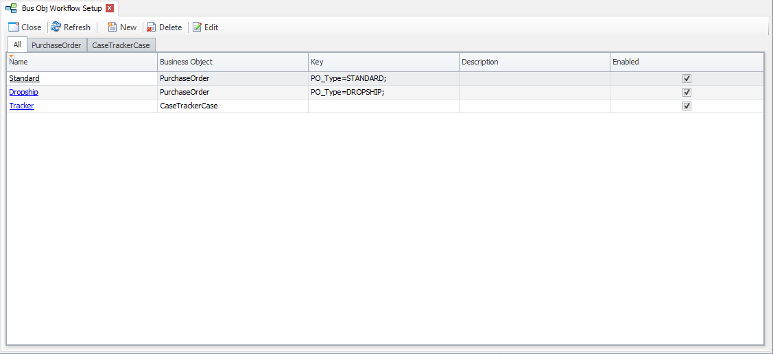Click the sort indicator on Name column
The height and width of the screenshot is (354, 773).
coord(12,56)
